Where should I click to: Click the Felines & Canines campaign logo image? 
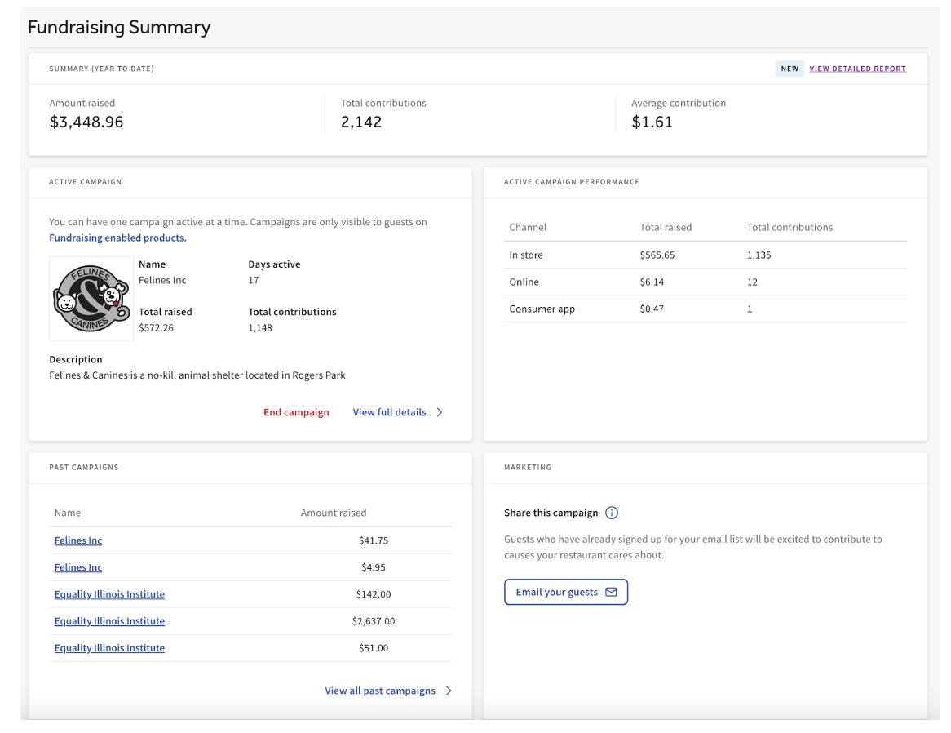91,298
